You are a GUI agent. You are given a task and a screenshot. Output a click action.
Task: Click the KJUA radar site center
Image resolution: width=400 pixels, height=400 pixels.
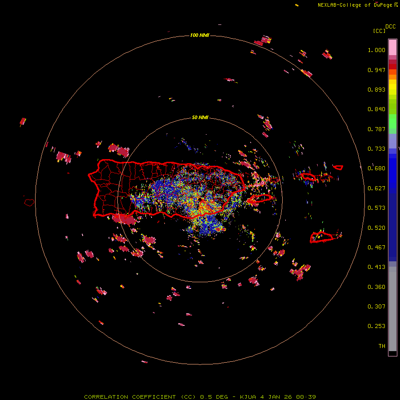[200, 200]
